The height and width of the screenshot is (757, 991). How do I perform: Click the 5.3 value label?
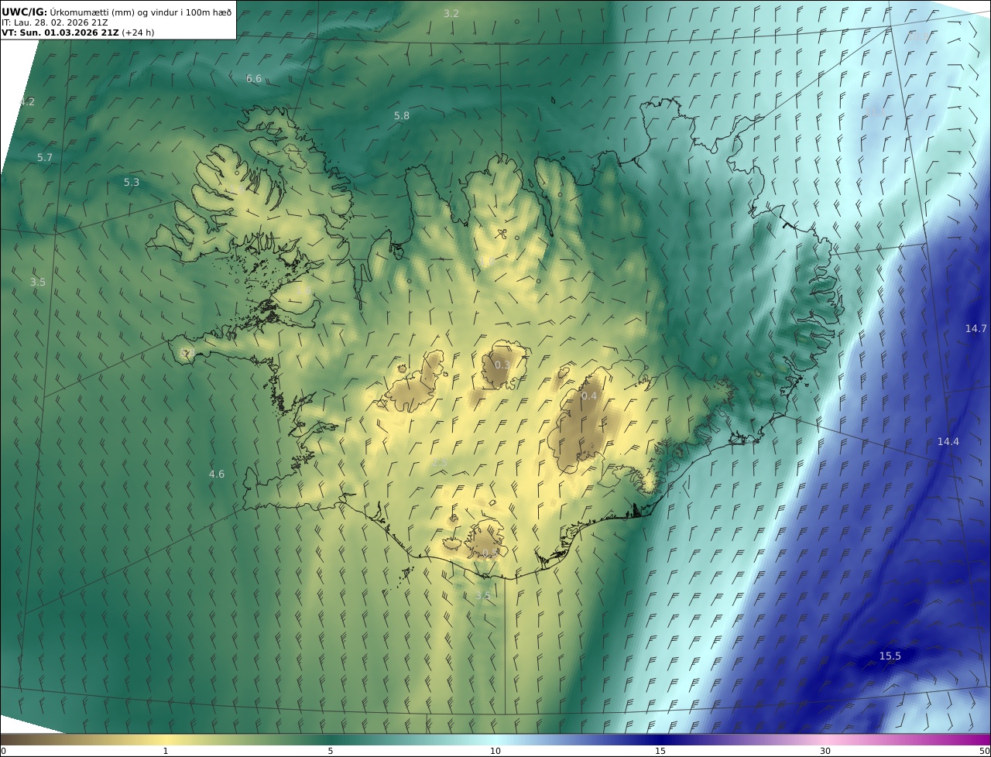pos(132,183)
